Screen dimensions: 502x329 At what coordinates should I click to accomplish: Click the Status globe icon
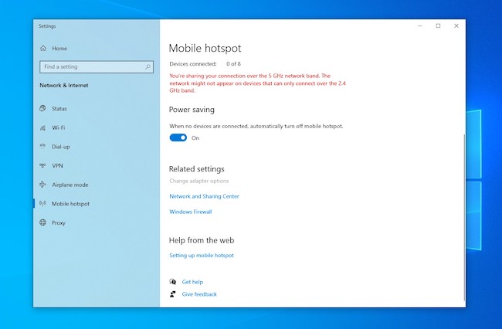click(43, 108)
